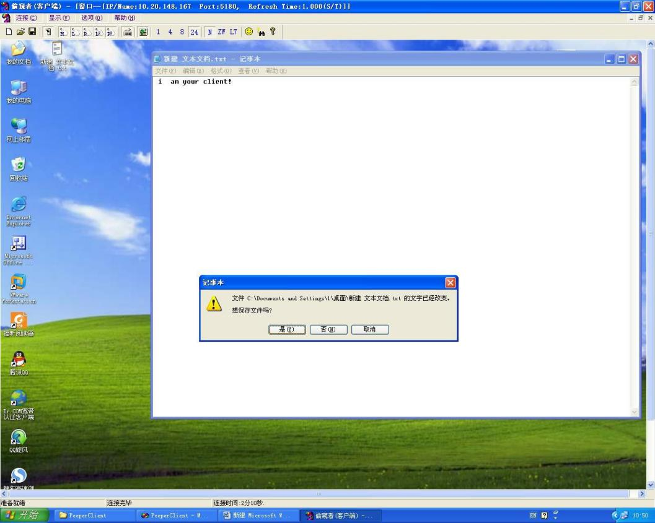Image resolution: width=655 pixels, height=523 pixels.
Task: Click the green screen capture toolbar icon
Action: 143,32
